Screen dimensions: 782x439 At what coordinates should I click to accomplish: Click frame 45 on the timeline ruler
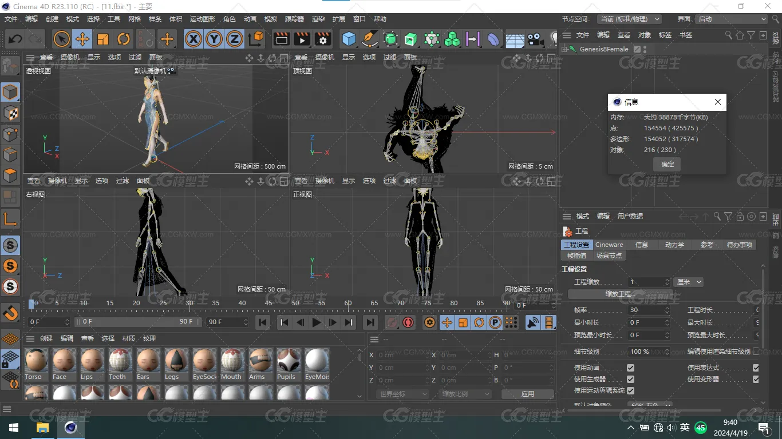click(x=268, y=303)
